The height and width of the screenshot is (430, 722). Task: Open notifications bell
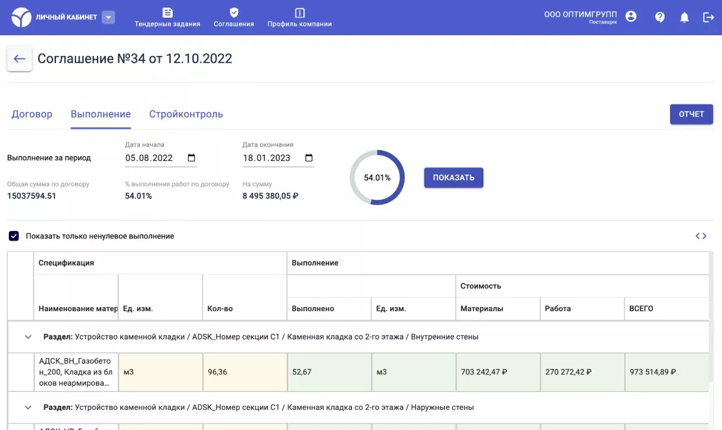[x=684, y=17]
